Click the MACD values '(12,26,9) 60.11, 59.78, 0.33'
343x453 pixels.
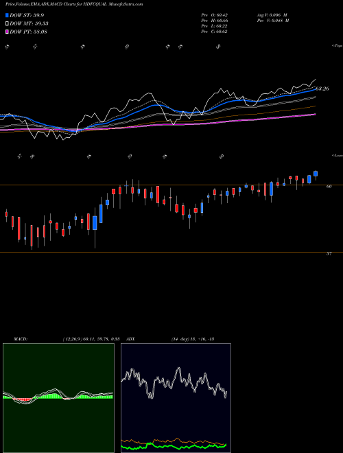pos(91,339)
